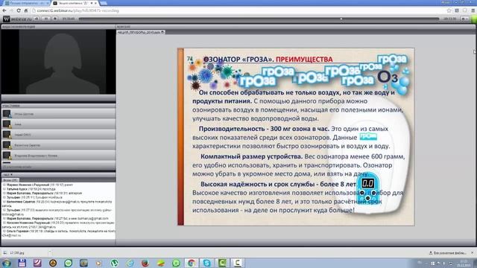This screenshot has height=268, width=477.
Task: Seek along the recording playback progress bar
Action: tap(259, 19)
